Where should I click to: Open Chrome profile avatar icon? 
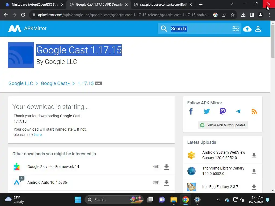260,15
